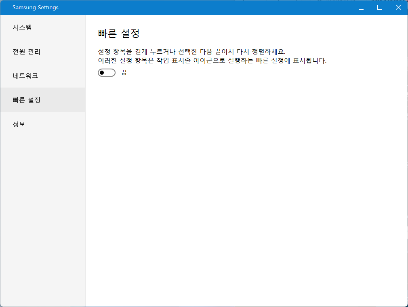Enable the 빠른 설정 toggle switch
The image size is (408, 307).
coord(107,73)
